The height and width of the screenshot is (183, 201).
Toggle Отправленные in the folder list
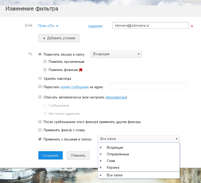139,154
